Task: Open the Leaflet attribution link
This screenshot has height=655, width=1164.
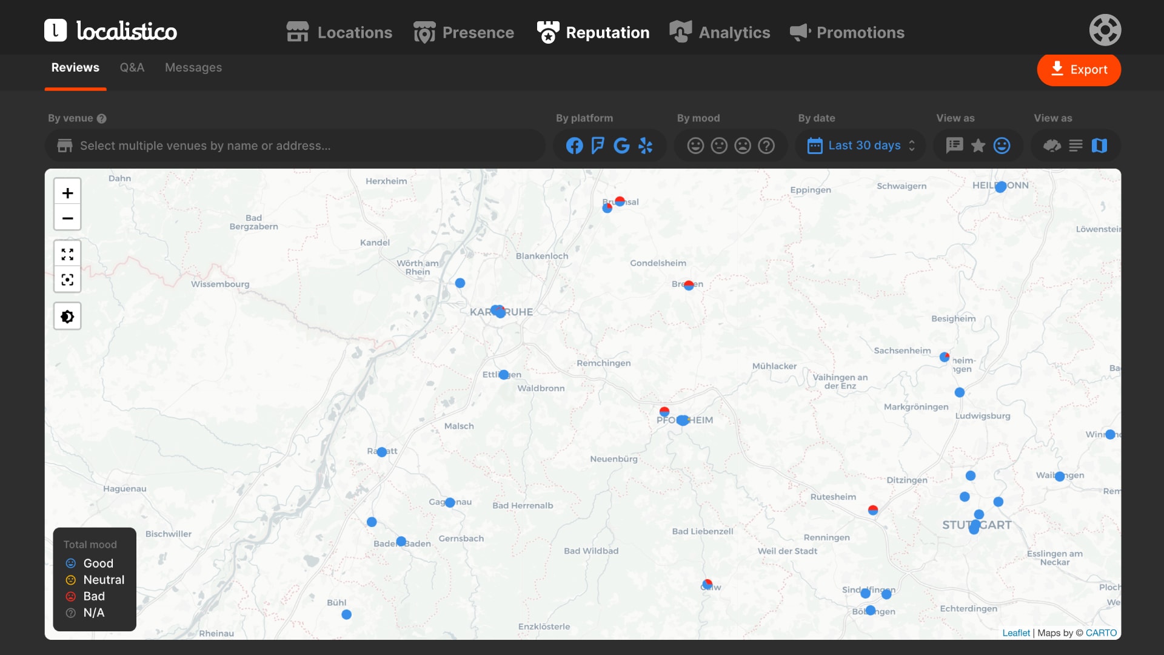Action: (x=1015, y=633)
